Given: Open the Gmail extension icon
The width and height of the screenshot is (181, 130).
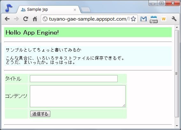Looking at the screenshot, I should click(x=143, y=19).
